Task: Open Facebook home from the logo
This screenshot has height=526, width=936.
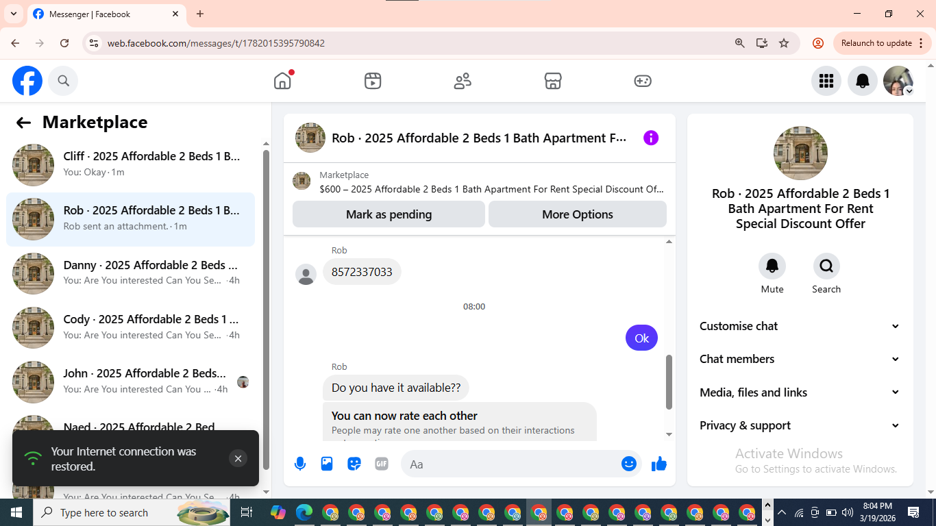Action: (x=27, y=81)
